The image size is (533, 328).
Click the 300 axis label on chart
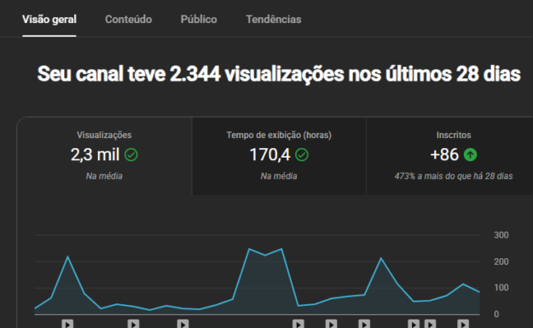point(501,235)
